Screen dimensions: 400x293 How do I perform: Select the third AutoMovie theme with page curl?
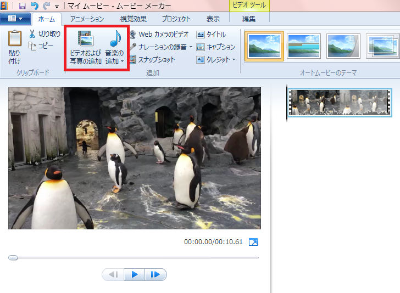(x=343, y=46)
